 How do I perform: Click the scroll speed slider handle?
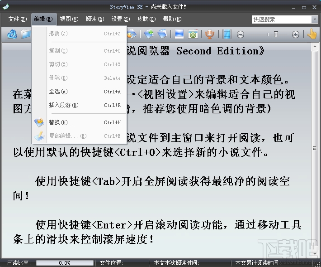[x=275, y=34]
